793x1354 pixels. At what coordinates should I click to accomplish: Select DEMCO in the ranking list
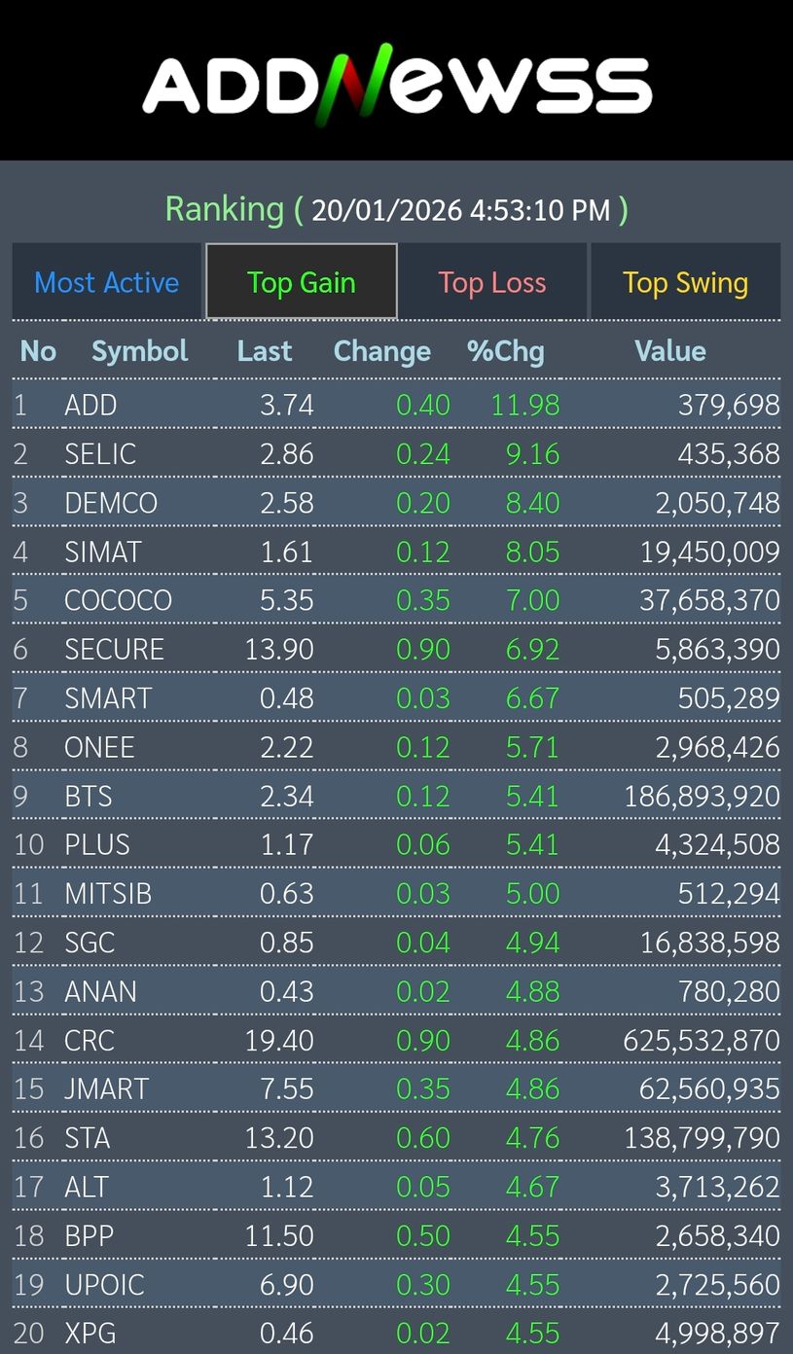pos(111,503)
